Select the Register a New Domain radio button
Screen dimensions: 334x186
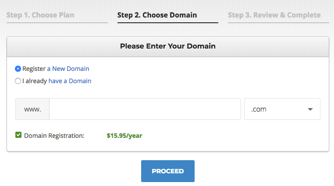coord(18,69)
